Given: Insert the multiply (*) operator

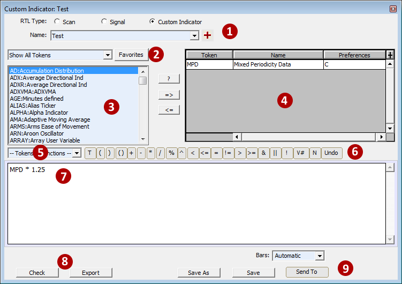Looking at the screenshot, I should tap(151, 153).
